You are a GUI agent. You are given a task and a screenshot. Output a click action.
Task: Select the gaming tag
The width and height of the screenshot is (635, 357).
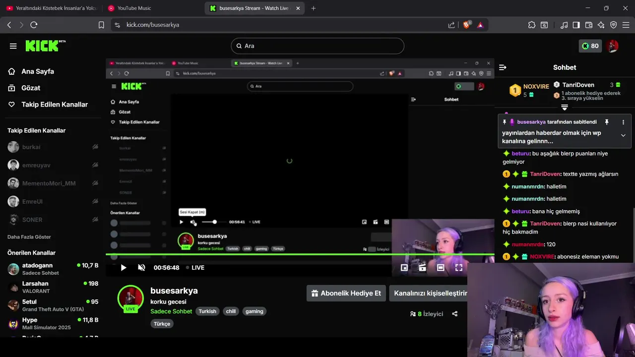click(x=254, y=311)
